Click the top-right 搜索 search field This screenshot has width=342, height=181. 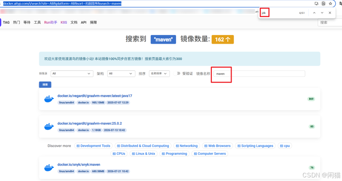[330, 23]
